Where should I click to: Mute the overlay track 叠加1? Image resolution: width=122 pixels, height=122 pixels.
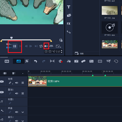coord(16,93)
